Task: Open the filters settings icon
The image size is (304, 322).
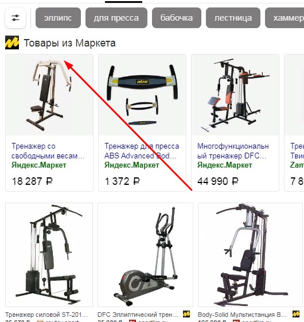Action: coord(15,18)
